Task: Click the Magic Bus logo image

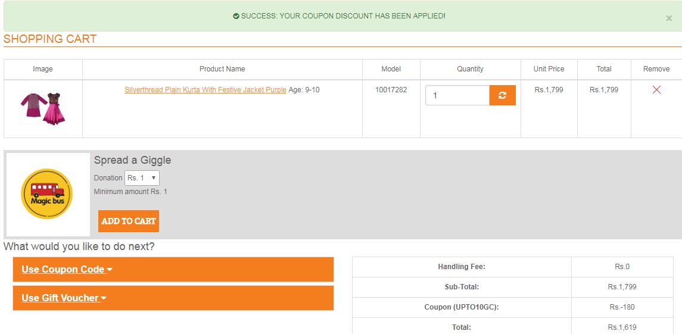Action: 46,193
